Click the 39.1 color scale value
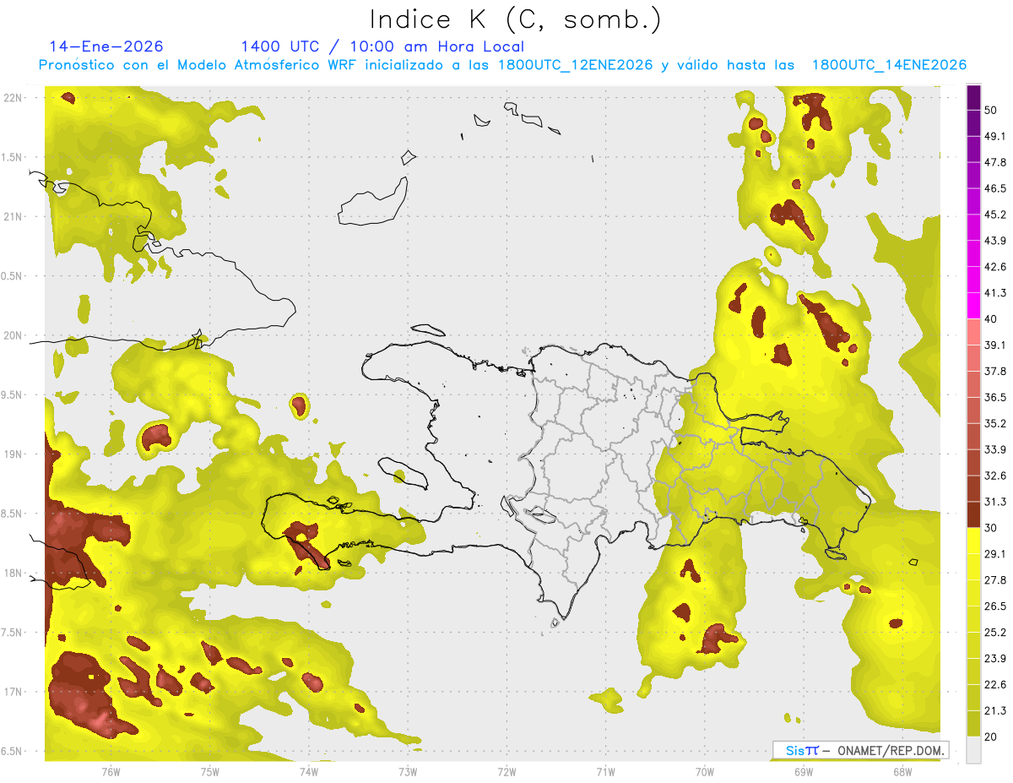The image size is (1013, 783). [995, 345]
